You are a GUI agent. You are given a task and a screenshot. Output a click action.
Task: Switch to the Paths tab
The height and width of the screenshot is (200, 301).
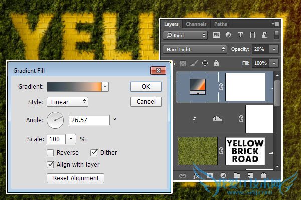pos(221,24)
